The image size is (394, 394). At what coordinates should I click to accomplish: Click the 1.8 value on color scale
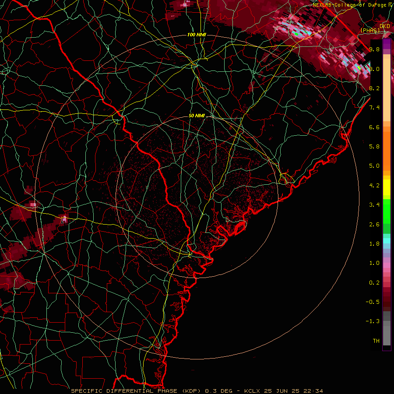tap(374, 244)
